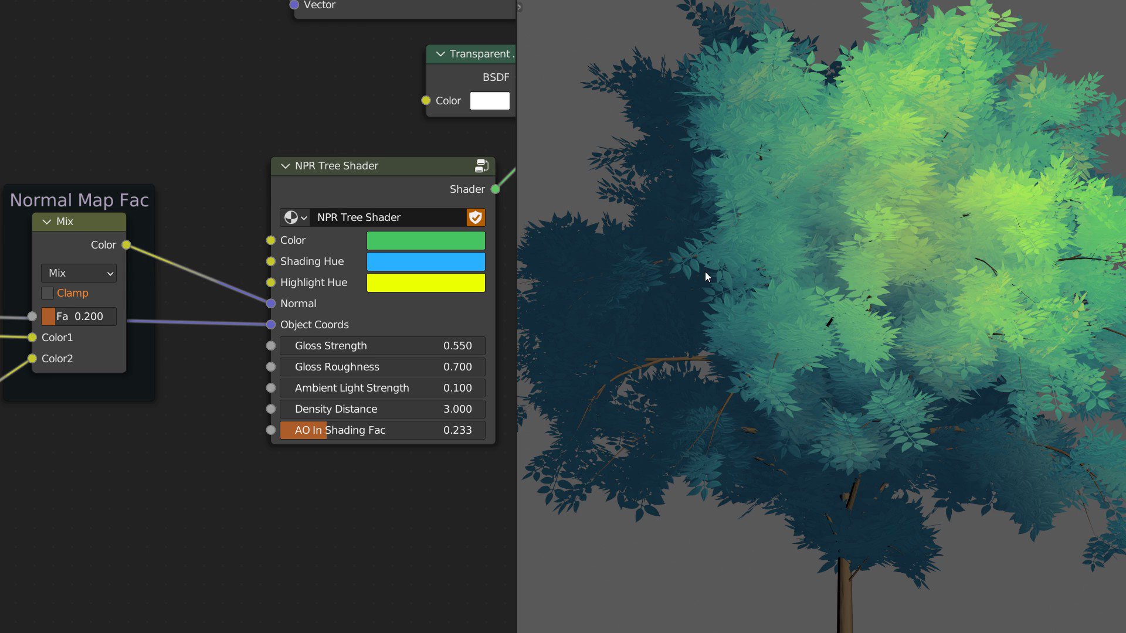The height and width of the screenshot is (633, 1126).
Task: Click the Normal Map Fac frame label
Action: click(79, 200)
